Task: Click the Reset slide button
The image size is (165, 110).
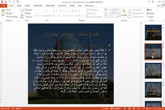Action: click(28, 14)
